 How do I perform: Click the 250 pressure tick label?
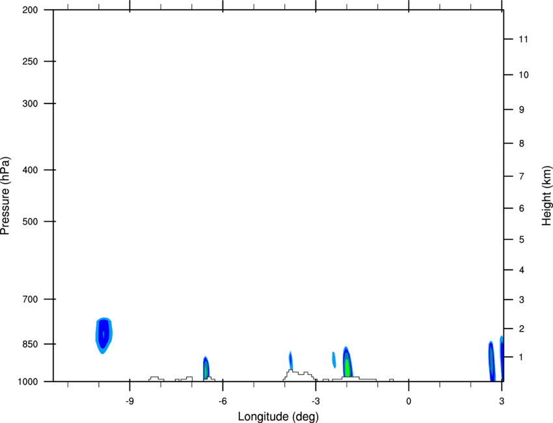click(30, 61)
